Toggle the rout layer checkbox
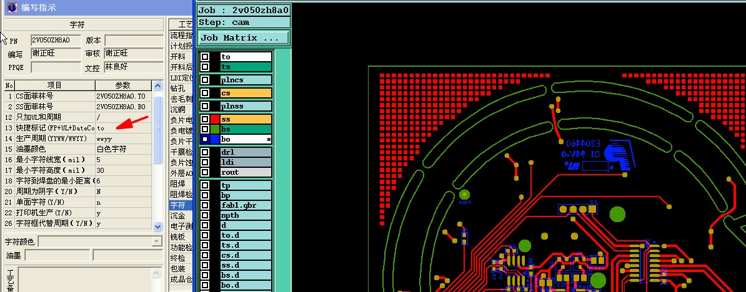The image size is (746, 292). [205, 172]
